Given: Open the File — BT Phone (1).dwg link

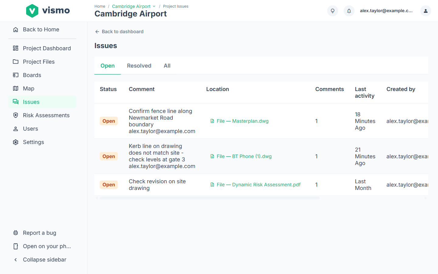Looking at the screenshot, I should pos(241,156).
